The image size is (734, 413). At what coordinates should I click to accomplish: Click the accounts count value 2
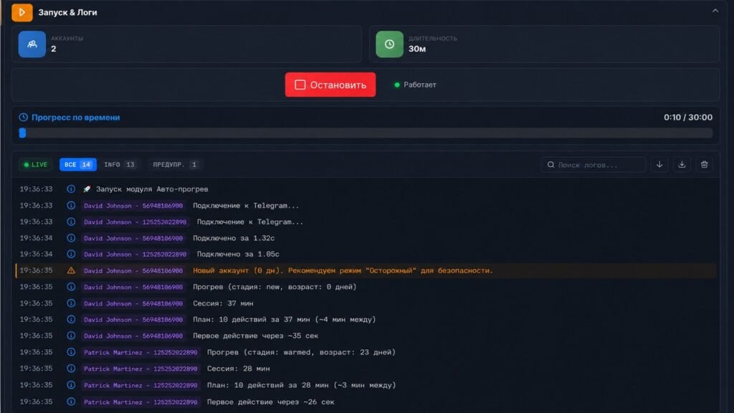[53, 49]
